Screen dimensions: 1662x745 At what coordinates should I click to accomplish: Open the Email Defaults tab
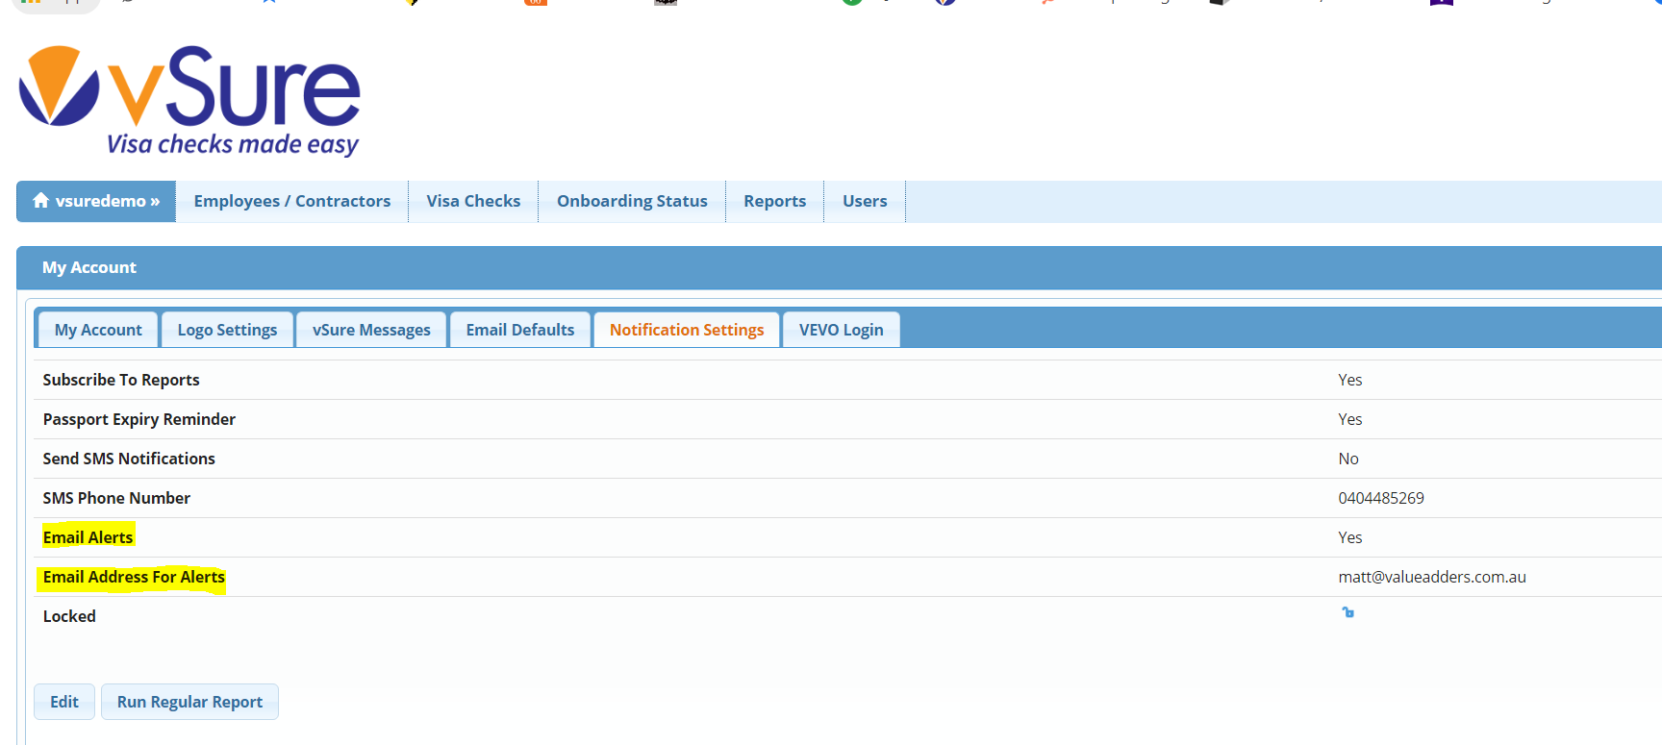coord(520,330)
